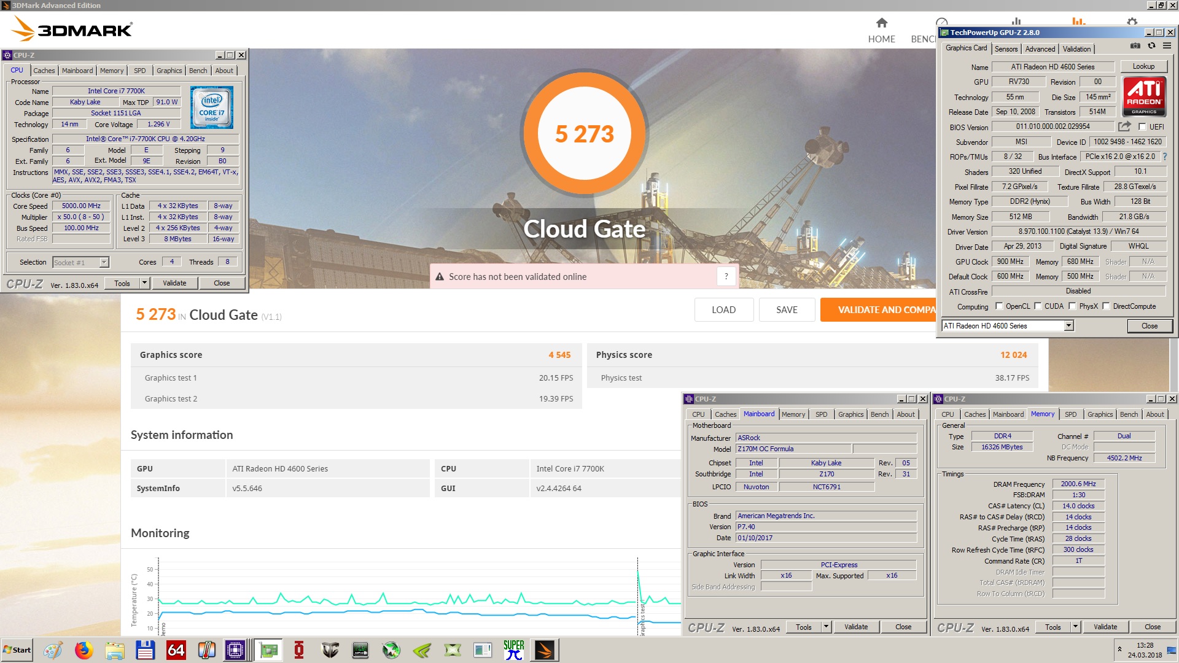
Task: Click the Windows Start button
Action: pos(17,650)
